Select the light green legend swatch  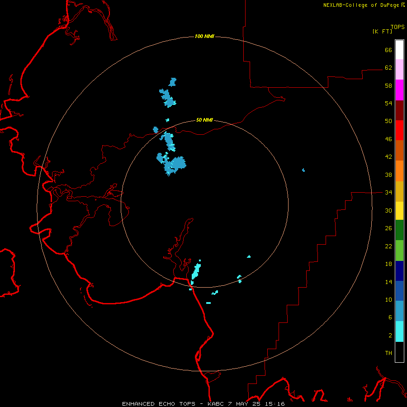(399, 251)
